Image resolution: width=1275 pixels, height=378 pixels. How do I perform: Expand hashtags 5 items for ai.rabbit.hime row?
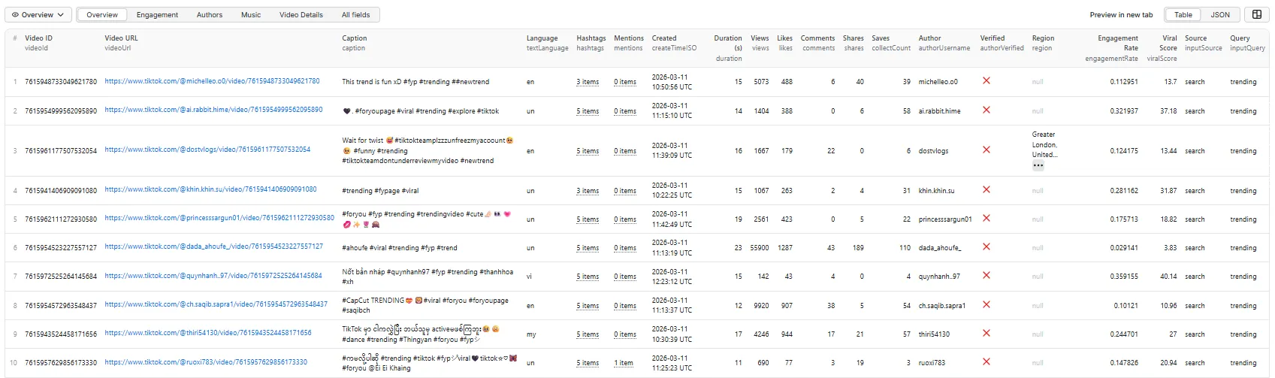(588, 111)
